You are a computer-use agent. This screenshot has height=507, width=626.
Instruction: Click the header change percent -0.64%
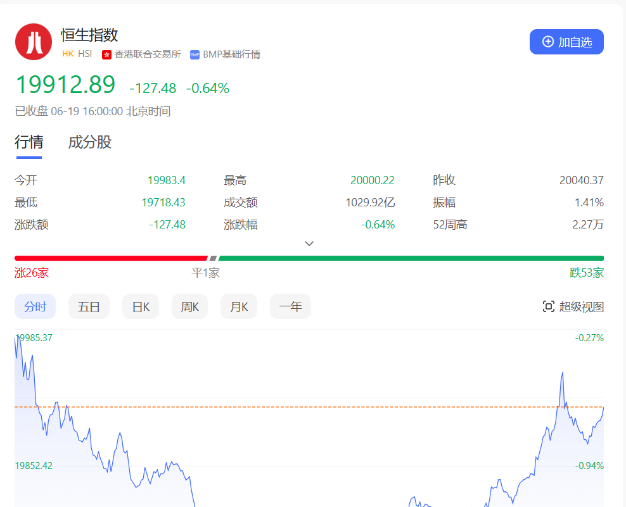pyautogui.click(x=208, y=88)
